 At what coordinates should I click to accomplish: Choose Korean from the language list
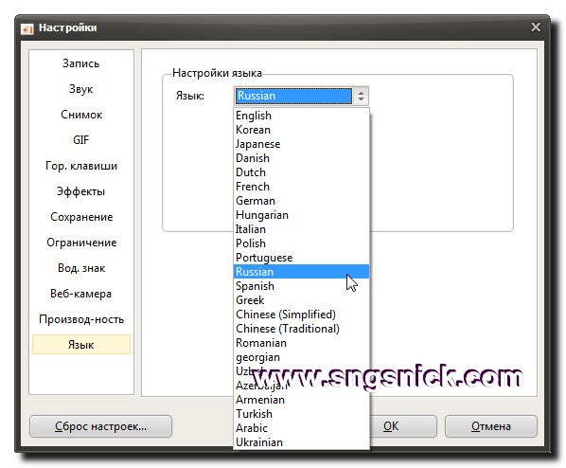[x=301, y=130]
